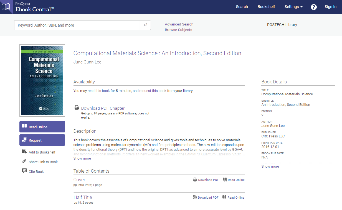The height and width of the screenshot is (210, 342).
Task: Click the book cover thumbnail
Action: [42, 80]
